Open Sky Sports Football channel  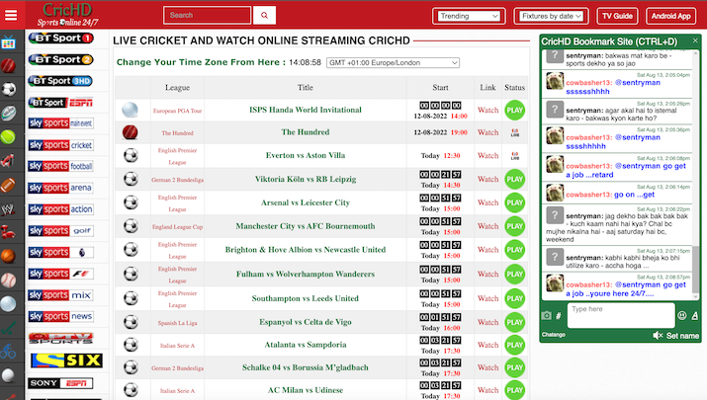coord(61,166)
